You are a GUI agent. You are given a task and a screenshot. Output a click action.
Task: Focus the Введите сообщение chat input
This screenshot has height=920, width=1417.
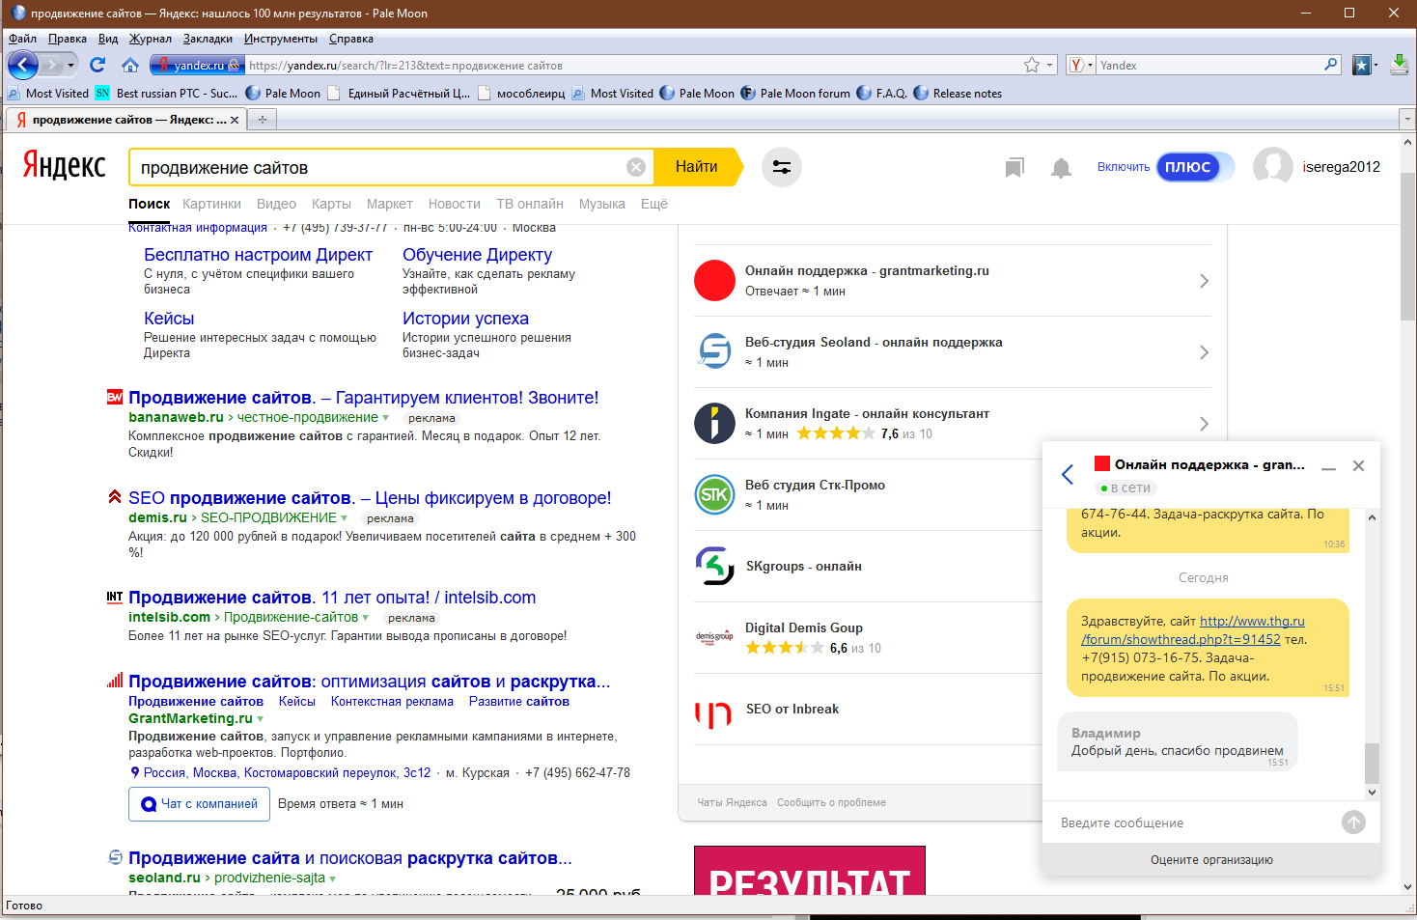pyautogui.click(x=1193, y=822)
